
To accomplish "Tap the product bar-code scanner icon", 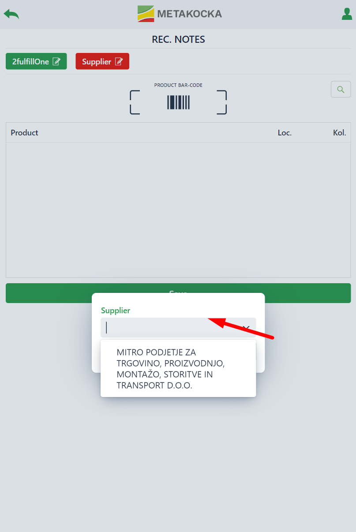I will (178, 102).
